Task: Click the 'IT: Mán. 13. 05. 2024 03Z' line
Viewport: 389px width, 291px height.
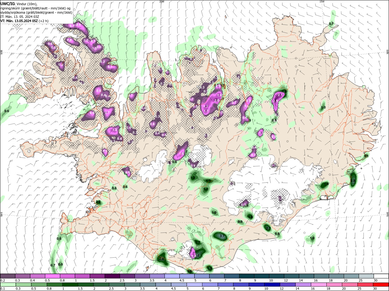Action: click(x=20, y=17)
